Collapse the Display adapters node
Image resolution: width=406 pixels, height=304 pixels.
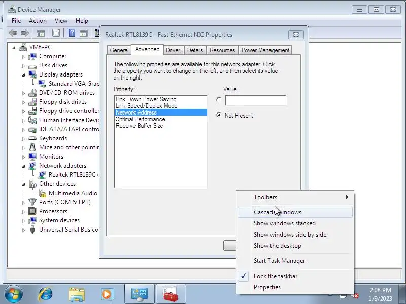(23, 75)
